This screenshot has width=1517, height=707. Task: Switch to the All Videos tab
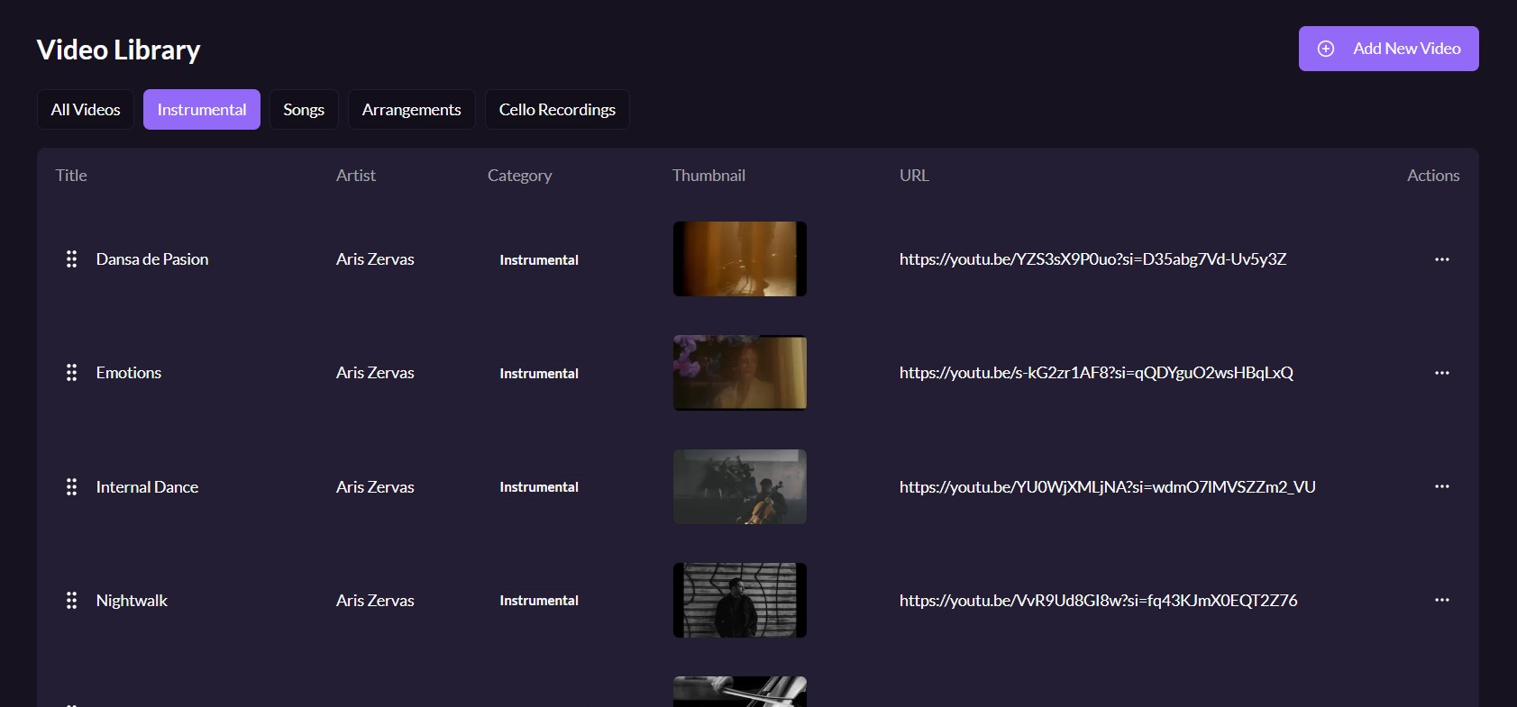point(86,110)
